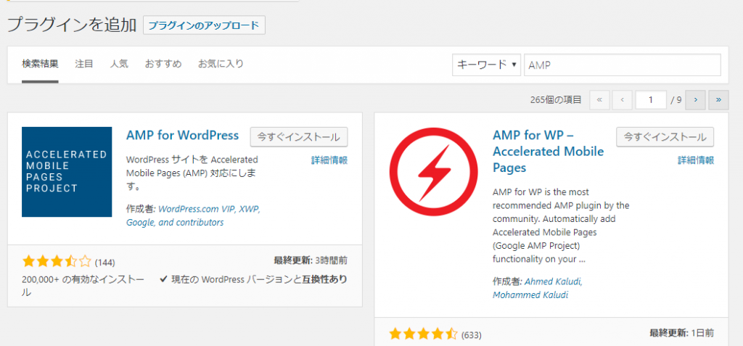
Task: Install AMP for WordPress now
Action: pos(298,137)
